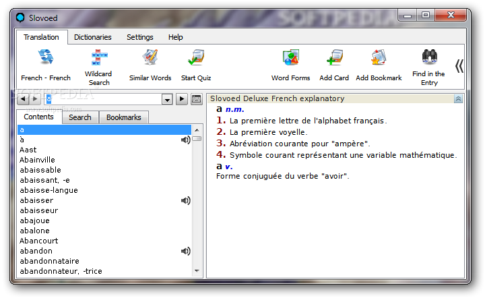Minimize the Slovoed window
The height and width of the screenshot is (298, 485).
[x=408, y=15]
